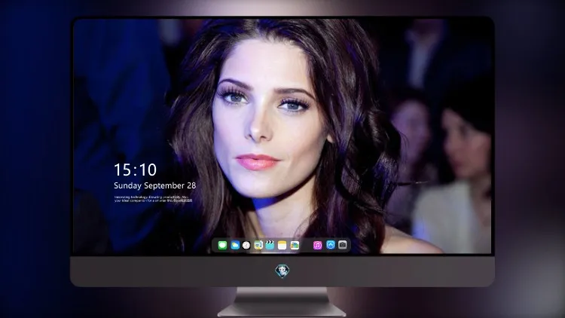Open the blue App Store icon in the dock
565x318 pixels.
(331, 245)
